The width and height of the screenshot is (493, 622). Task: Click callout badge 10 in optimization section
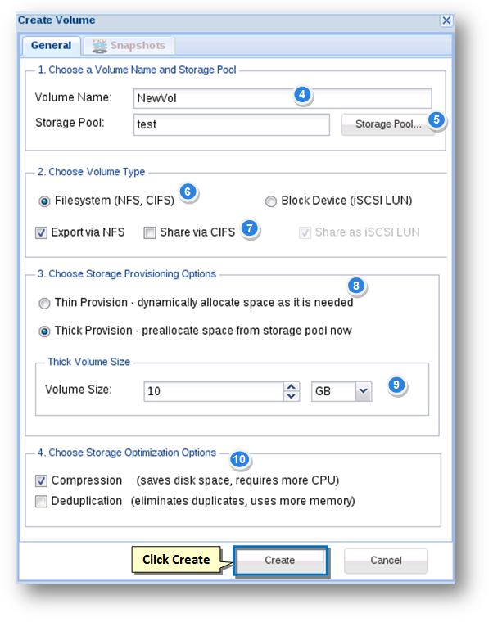click(x=239, y=459)
